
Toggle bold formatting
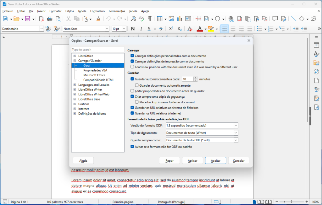[x=132, y=29]
